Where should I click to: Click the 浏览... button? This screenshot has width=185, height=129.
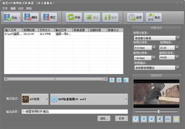tap(104, 119)
